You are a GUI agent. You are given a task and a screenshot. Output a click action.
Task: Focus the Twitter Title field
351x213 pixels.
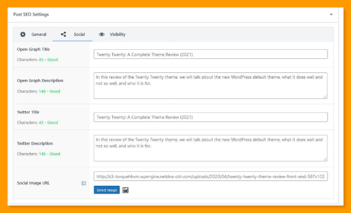[x=211, y=117]
